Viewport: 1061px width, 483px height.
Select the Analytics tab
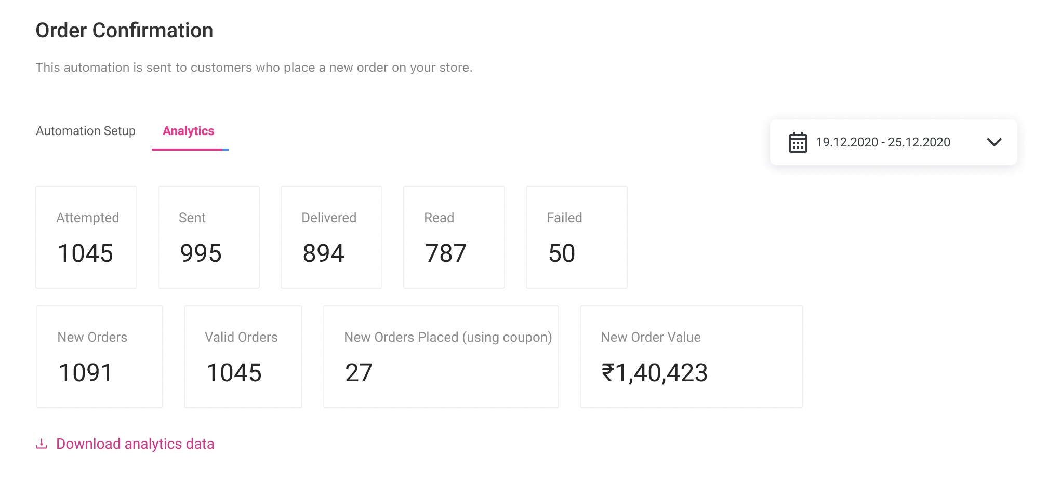point(188,131)
